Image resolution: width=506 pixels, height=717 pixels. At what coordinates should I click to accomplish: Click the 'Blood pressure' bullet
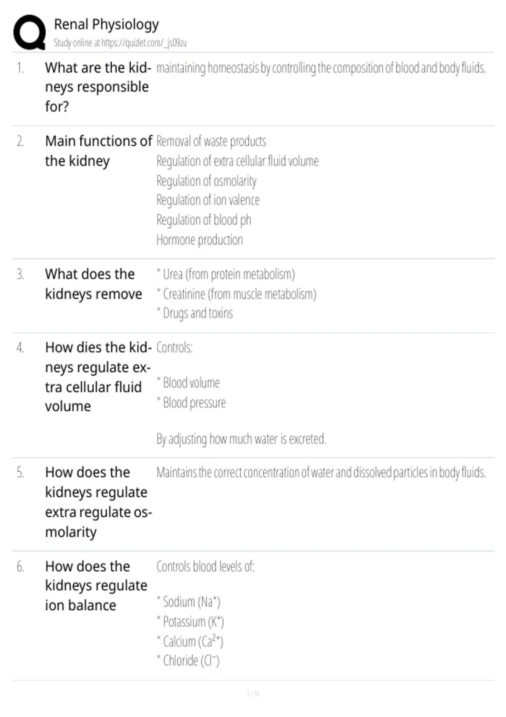pyautogui.click(x=191, y=403)
